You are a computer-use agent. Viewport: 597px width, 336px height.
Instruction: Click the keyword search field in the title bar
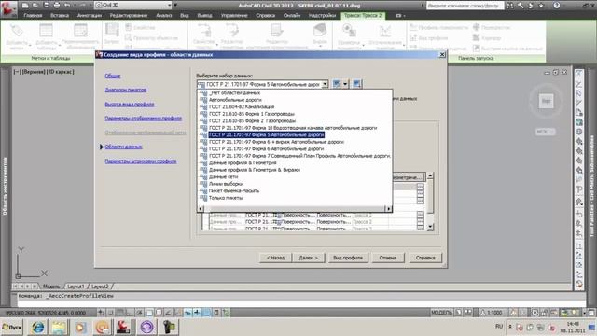465,6
